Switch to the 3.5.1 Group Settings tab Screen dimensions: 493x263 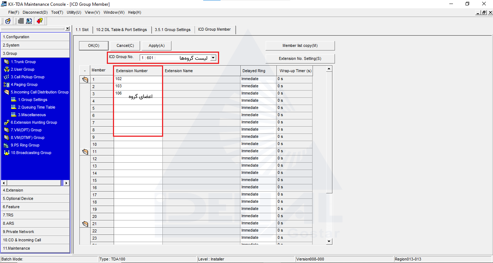click(x=173, y=30)
